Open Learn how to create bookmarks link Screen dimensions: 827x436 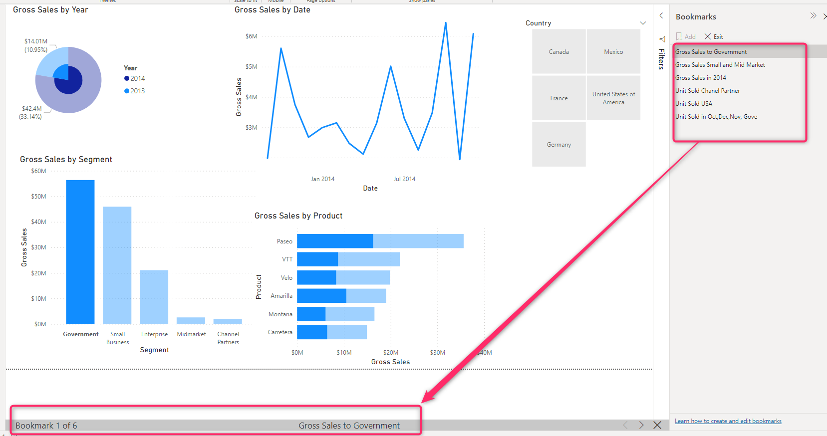pyautogui.click(x=728, y=421)
